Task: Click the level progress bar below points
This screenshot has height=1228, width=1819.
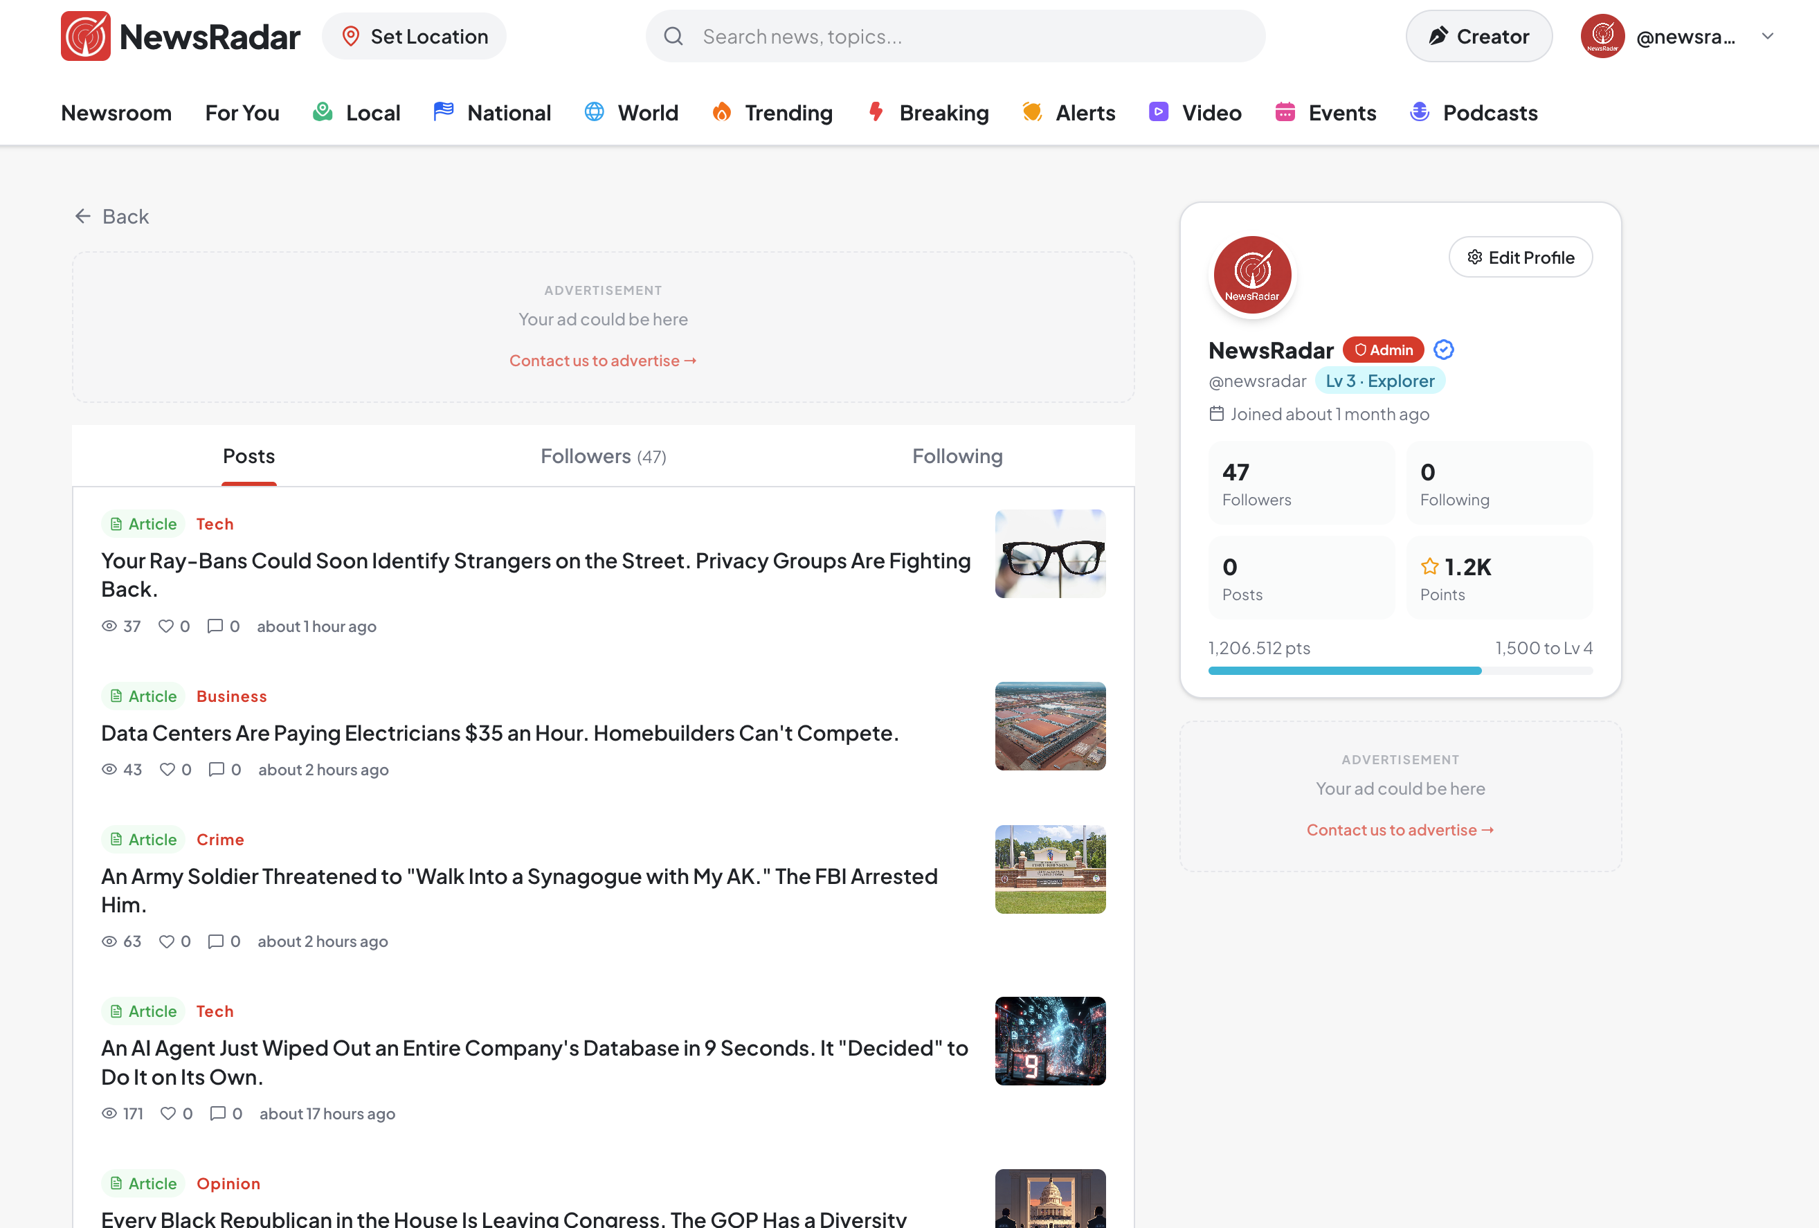Action: tap(1400, 671)
